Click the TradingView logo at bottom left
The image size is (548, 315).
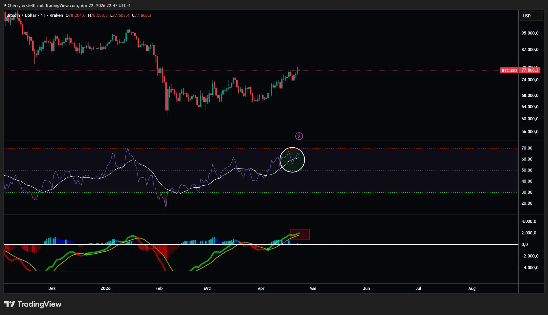coord(33,304)
